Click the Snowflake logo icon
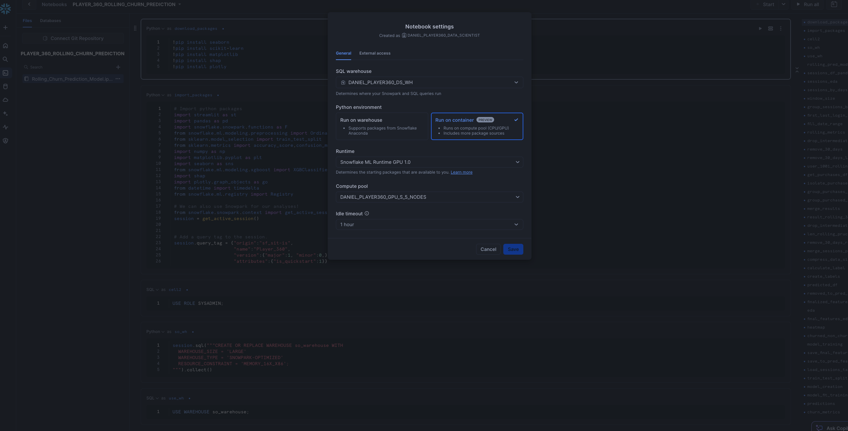Viewport: 848px width, 431px height. pos(5,9)
